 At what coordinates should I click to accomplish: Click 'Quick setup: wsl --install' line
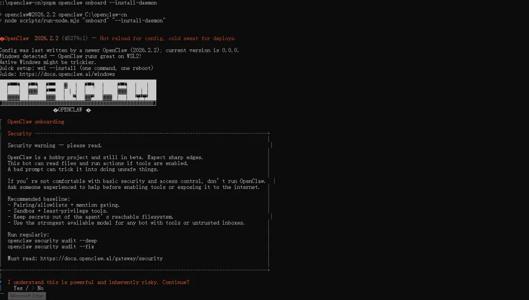click(76, 68)
